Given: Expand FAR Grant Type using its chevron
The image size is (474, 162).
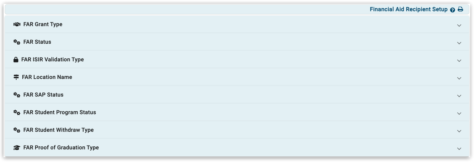Looking at the screenshot, I should [459, 26].
